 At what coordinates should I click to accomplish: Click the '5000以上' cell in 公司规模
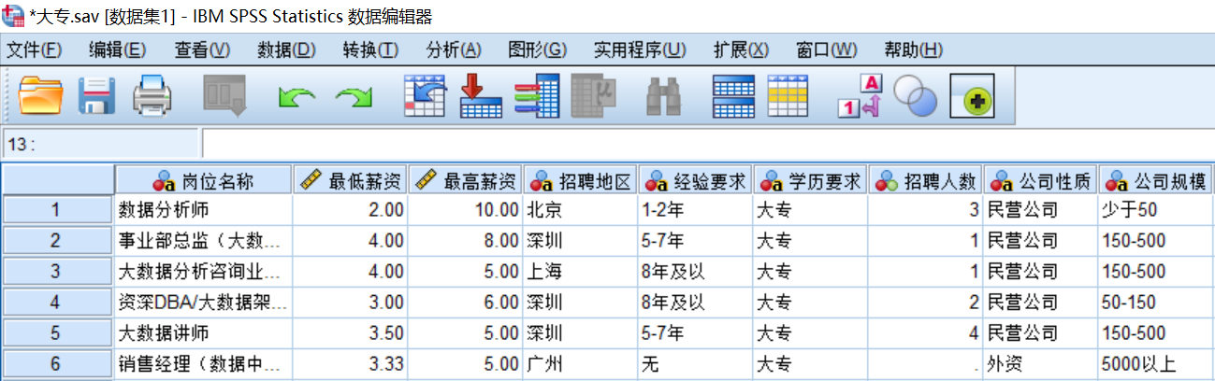(1156, 364)
